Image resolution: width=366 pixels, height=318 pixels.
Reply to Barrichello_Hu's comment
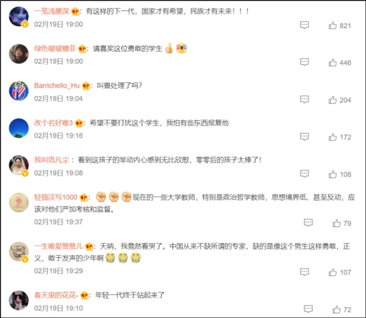click(x=305, y=99)
